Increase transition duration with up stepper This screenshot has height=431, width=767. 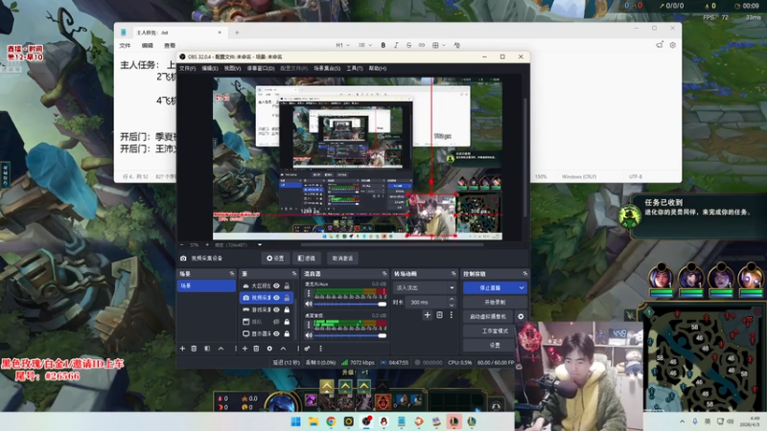(x=452, y=300)
